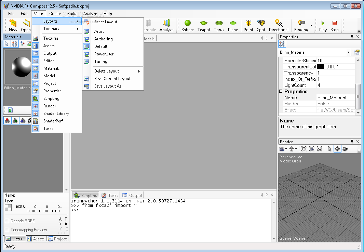This screenshot has height=252, width=364.
Task: Open the File menu
Action: tap(11, 13)
